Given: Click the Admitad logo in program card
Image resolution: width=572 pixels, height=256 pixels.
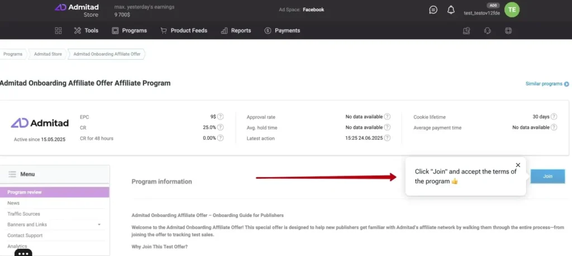Looking at the screenshot, I should [x=40, y=123].
